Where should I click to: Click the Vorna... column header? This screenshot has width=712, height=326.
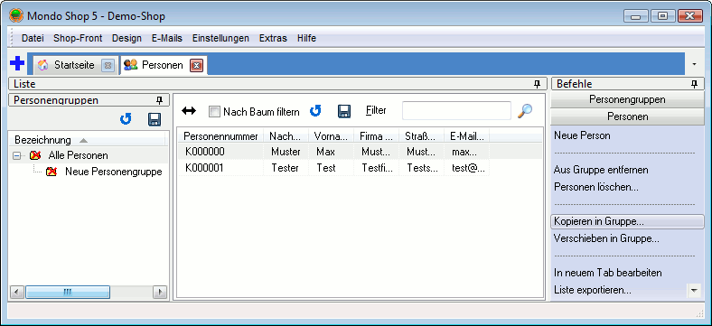332,135
